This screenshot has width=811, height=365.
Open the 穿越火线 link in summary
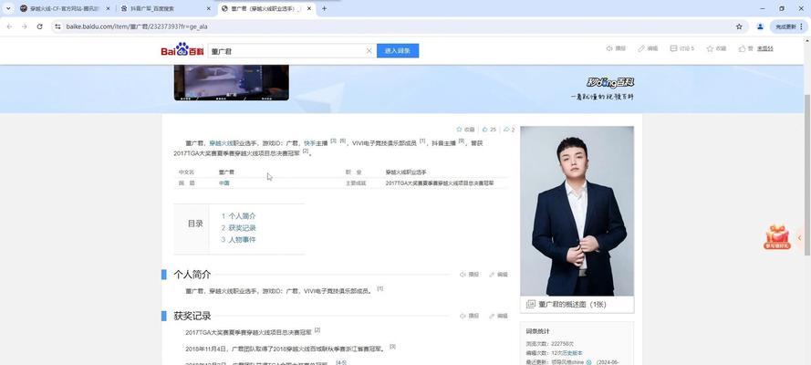pyautogui.click(x=221, y=143)
